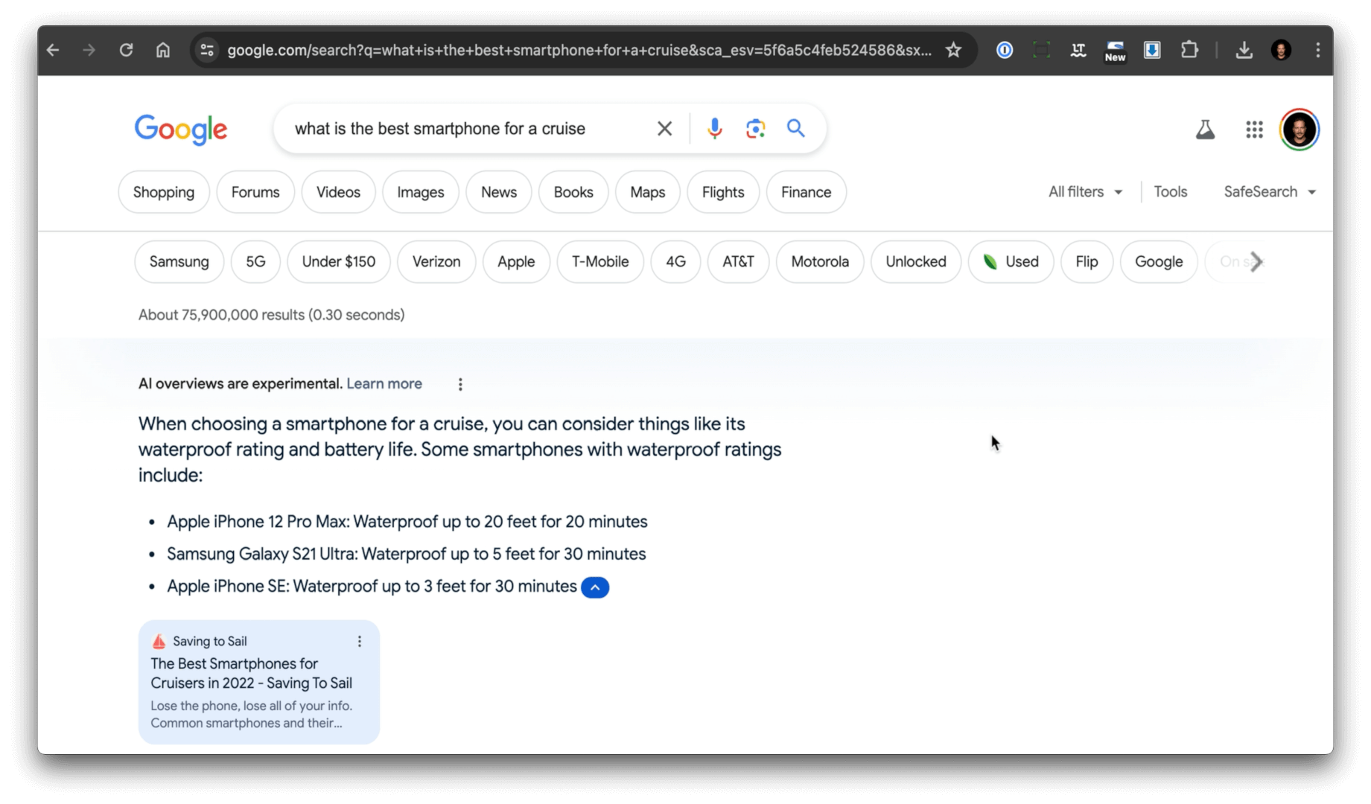Apply the Under $150 filter chip

tap(339, 262)
